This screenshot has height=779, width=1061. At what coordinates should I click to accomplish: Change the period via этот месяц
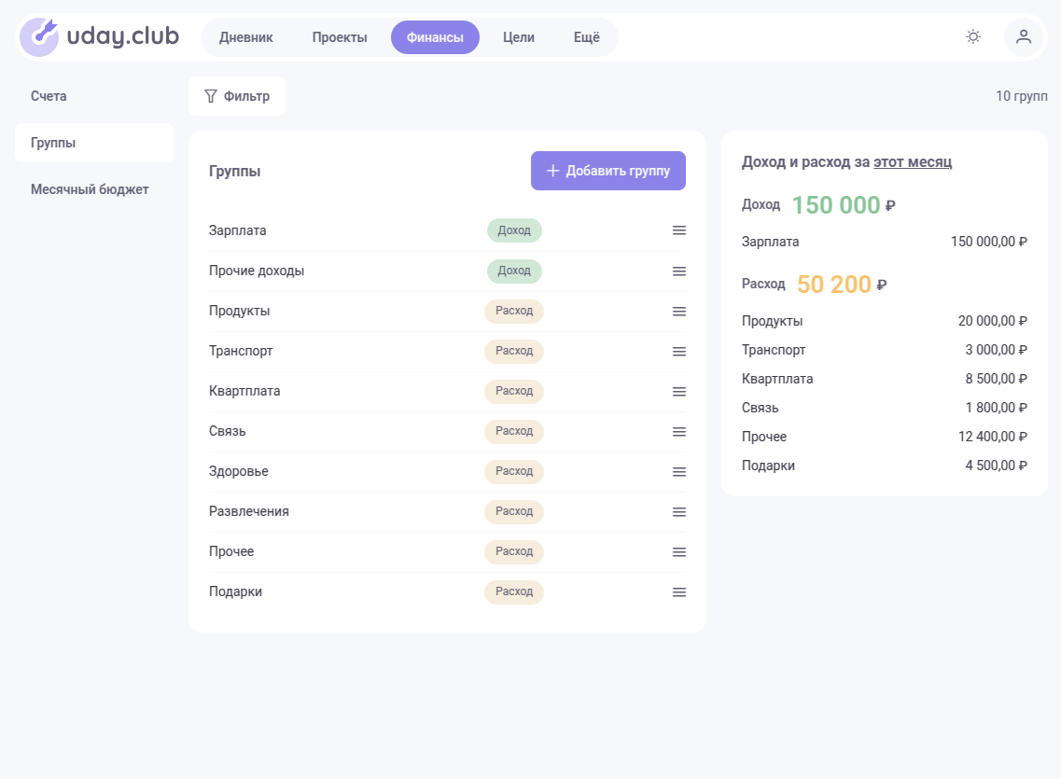pyautogui.click(x=912, y=161)
